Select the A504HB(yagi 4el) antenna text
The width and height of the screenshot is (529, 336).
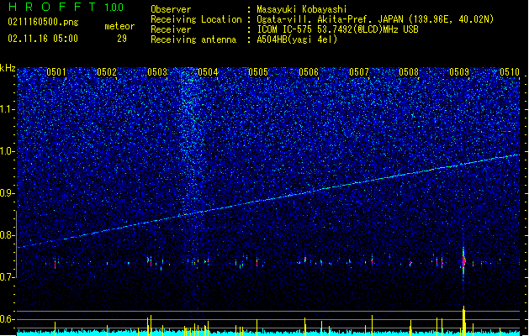(x=297, y=39)
